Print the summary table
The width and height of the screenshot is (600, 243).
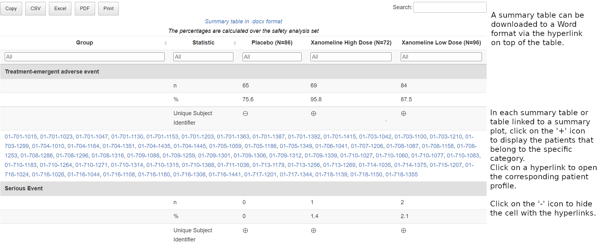click(108, 9)
